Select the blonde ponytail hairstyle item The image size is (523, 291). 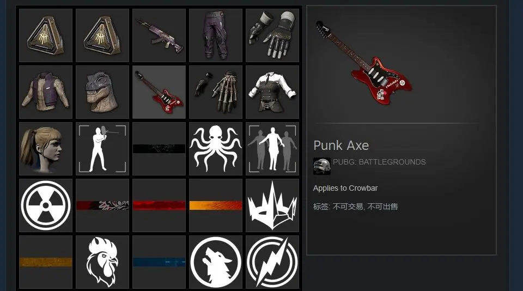click(x=46, y=149)
